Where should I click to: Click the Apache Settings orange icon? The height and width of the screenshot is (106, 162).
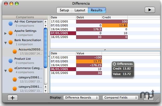(11, 33)
